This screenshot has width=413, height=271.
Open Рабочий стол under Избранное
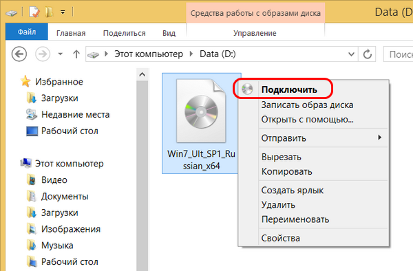(x=70, y=131)
